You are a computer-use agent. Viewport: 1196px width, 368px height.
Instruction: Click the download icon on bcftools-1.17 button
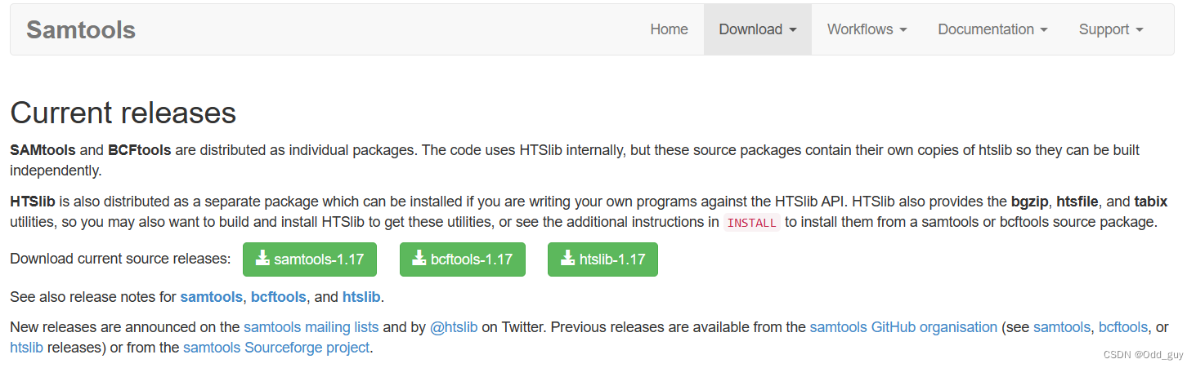(x=419, y=259)
